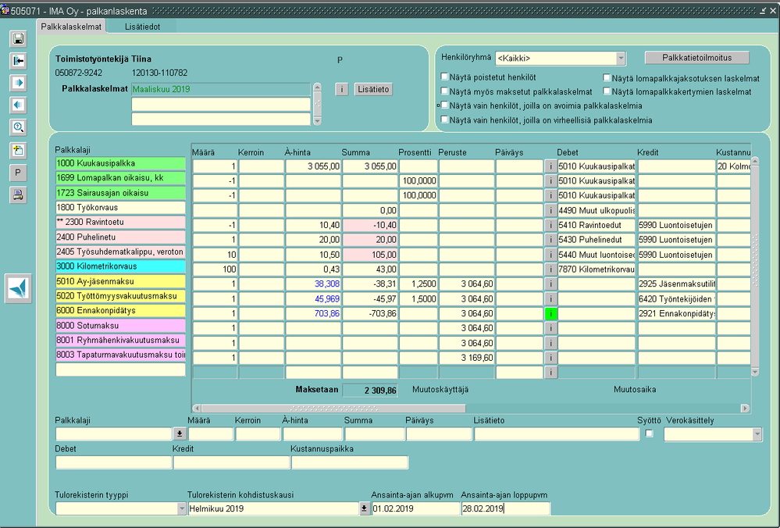Click the i button next to Lisätieto
The width and height of the screenshot is (780, 528).
click(x=341, y=89)
